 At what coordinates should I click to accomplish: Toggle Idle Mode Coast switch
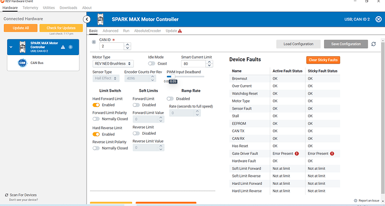152,63
